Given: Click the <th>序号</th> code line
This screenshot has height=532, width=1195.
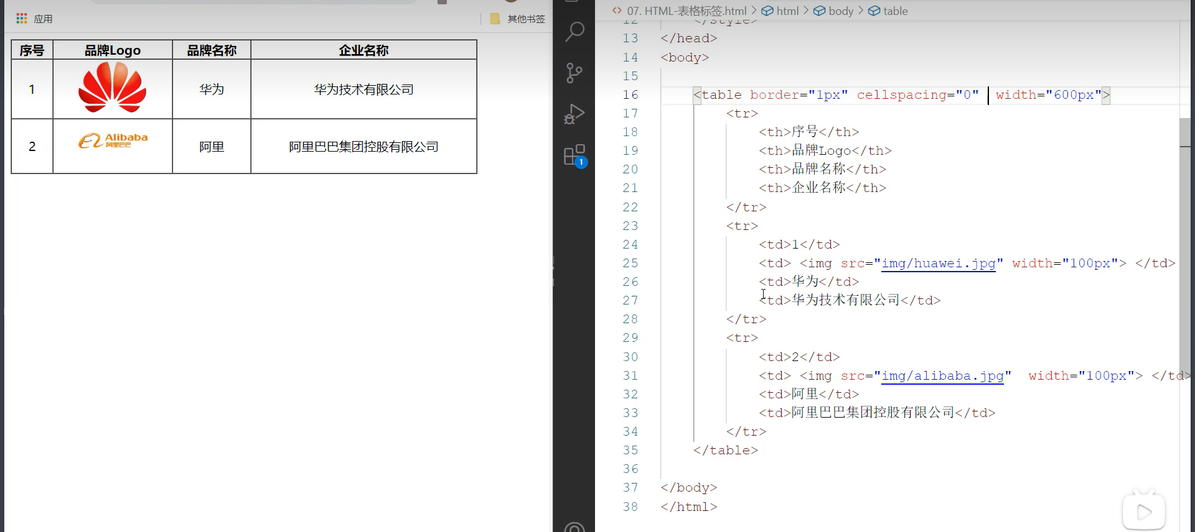Looking at the screenshot, I should tap(808, 132).
